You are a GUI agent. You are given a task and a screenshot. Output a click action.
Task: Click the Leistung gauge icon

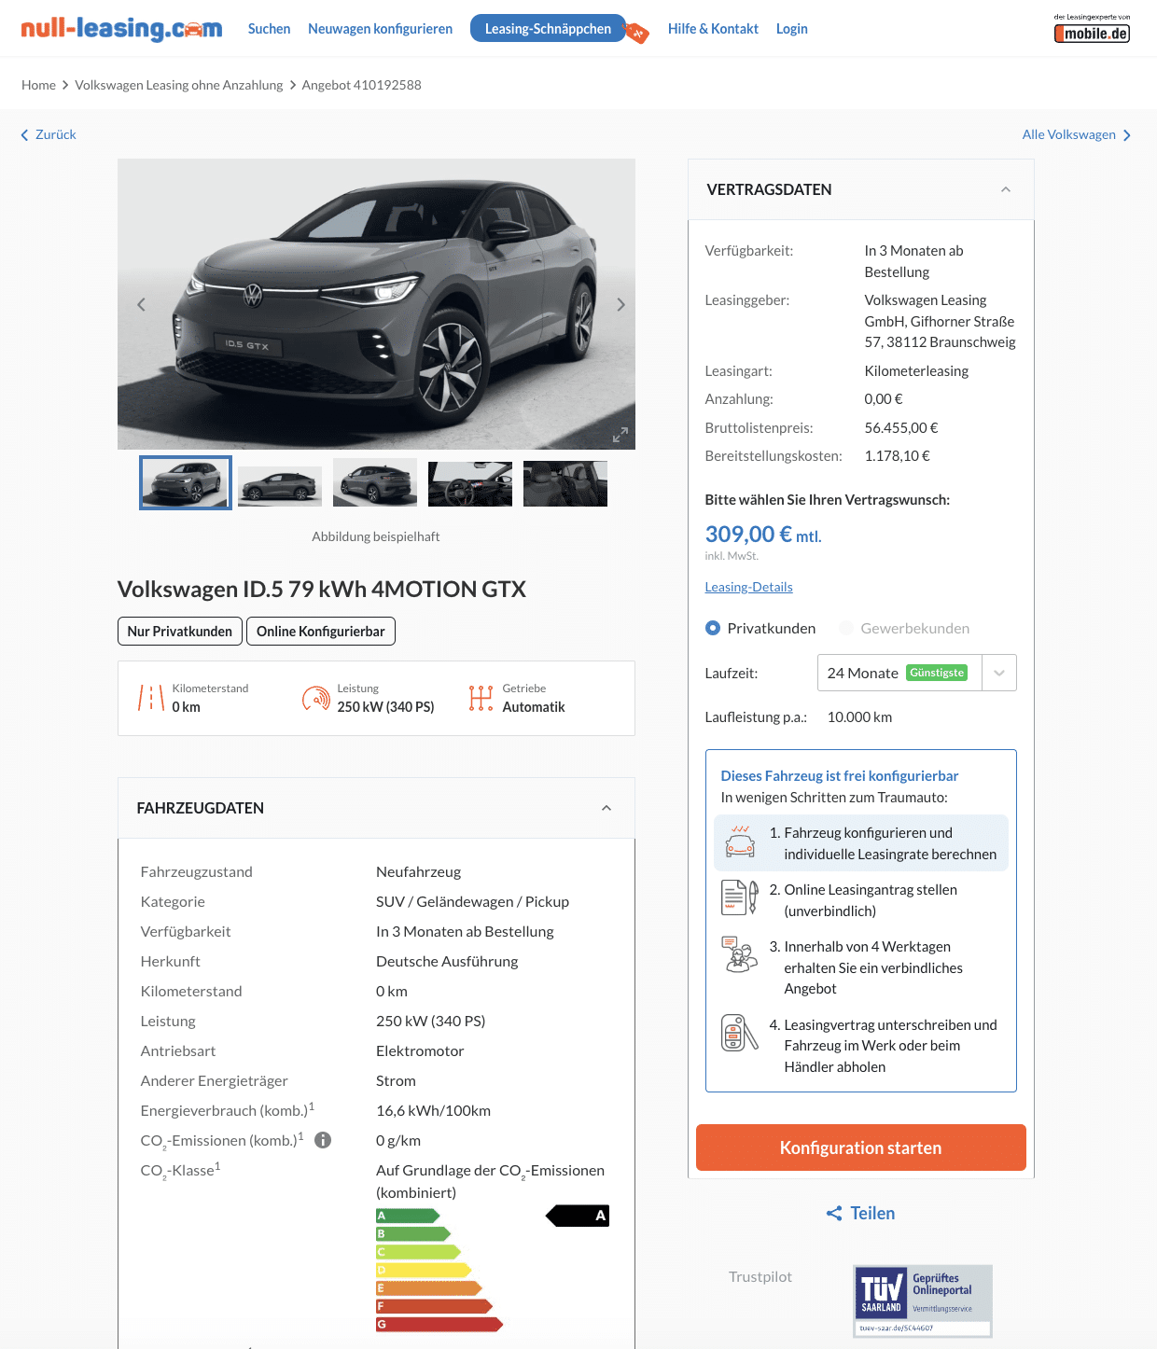pyautogui.click(x=315, y=698)
